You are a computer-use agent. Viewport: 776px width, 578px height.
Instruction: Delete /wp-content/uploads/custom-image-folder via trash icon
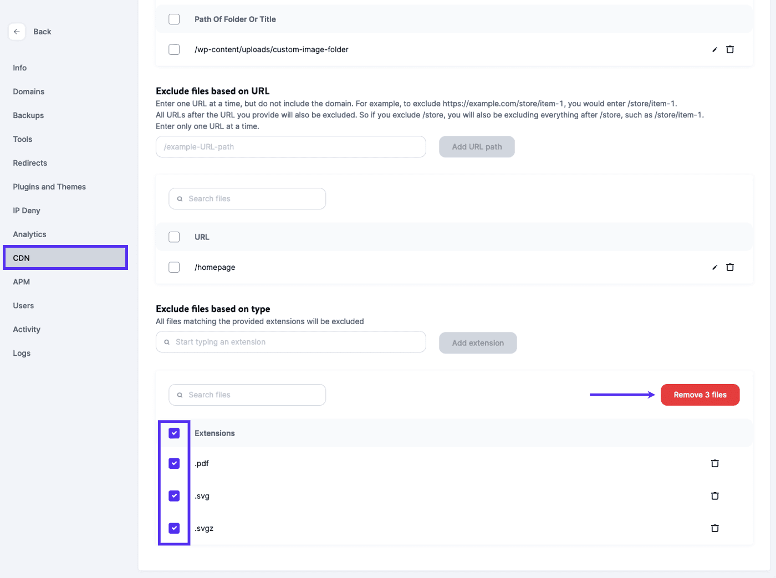[x=730, y=49]
